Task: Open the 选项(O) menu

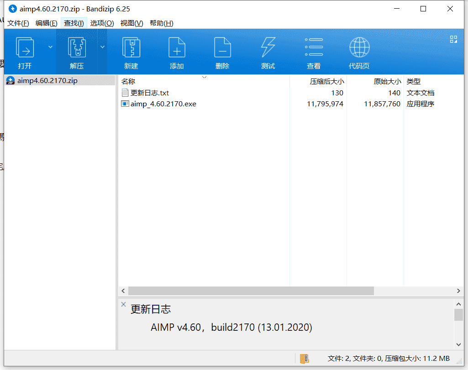Action: click(102, 23)
